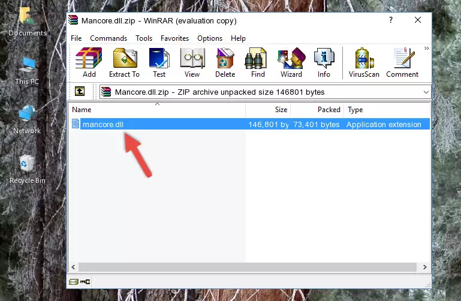The height and width of the screenshot is (301, 461).
Task: Open the Extract To tool
Action: (124, 62)
